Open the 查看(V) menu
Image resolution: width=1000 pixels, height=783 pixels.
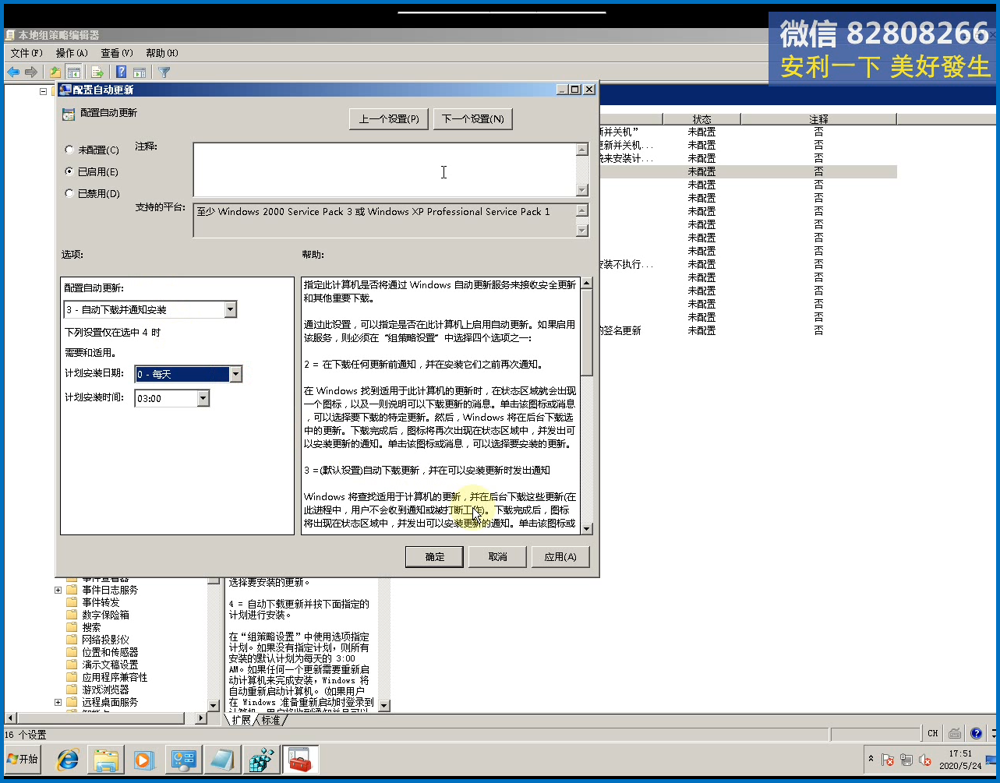117,53
